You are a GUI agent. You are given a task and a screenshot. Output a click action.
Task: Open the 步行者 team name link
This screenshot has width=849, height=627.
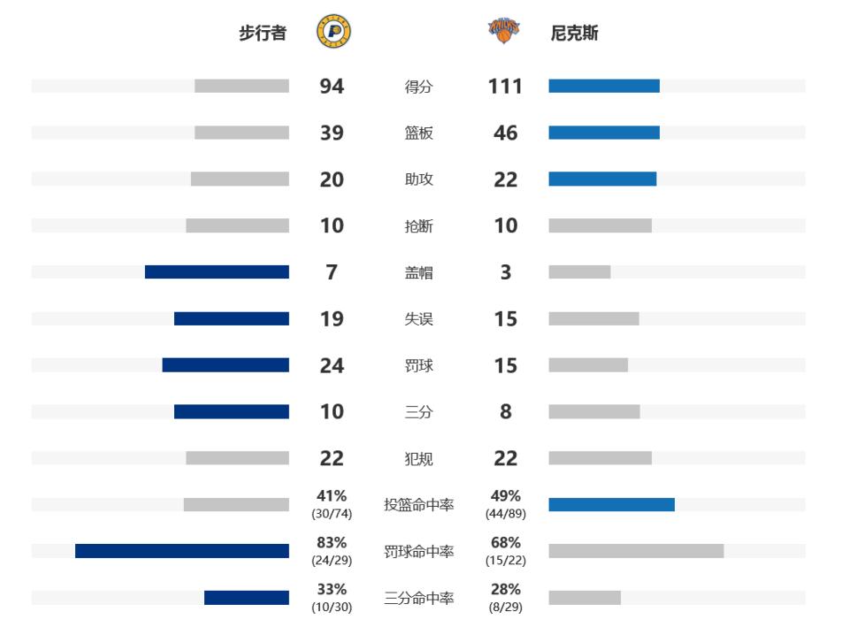(263, 33)
